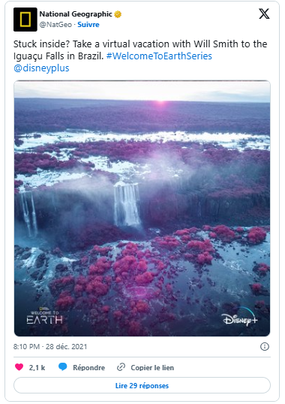This screenshot has width=285, height=404.
Task: Follow NatGeo via Suivre link
Action: click(x=88, y=25)
